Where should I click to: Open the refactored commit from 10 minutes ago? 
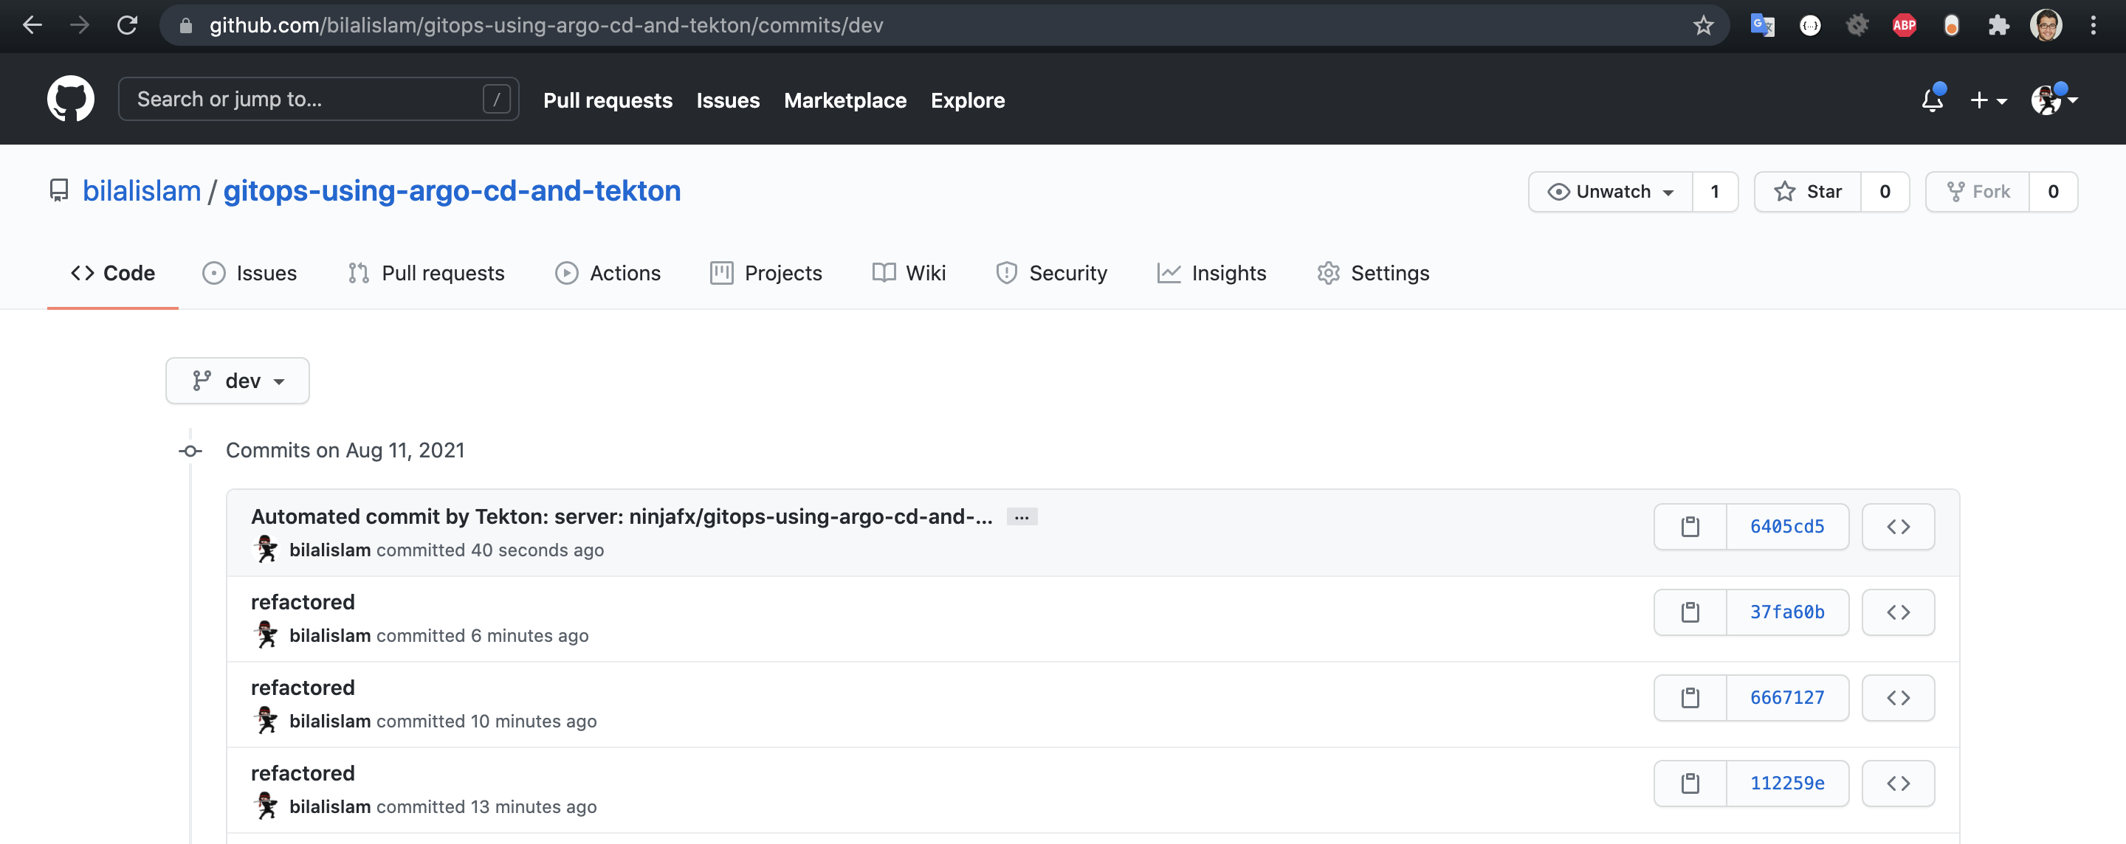click(x=303, y=688)
